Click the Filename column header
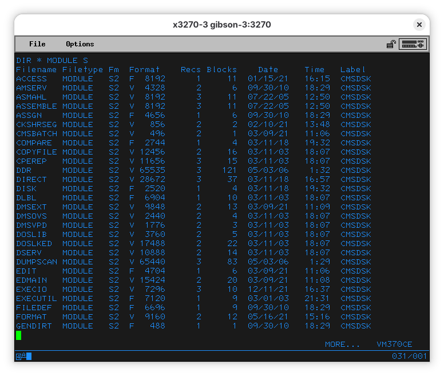Viewport: 444px width, 376px height. tap(37, 70)
